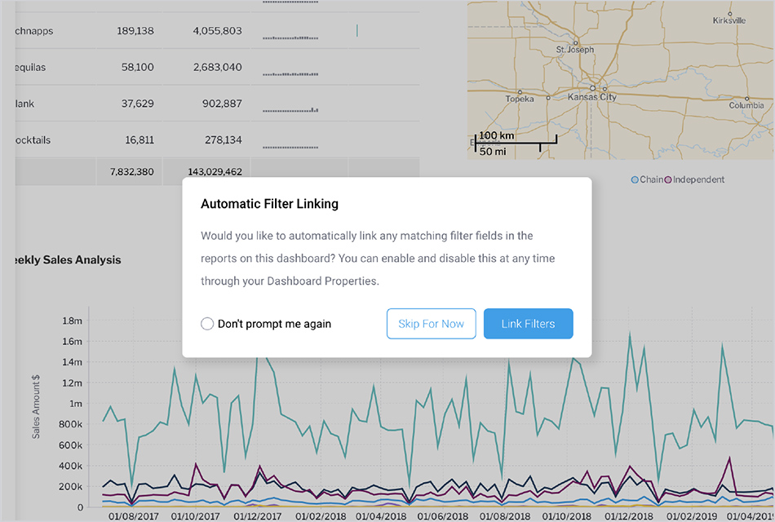Select the "Don't prompt me again" radio button

coord(207,324)
